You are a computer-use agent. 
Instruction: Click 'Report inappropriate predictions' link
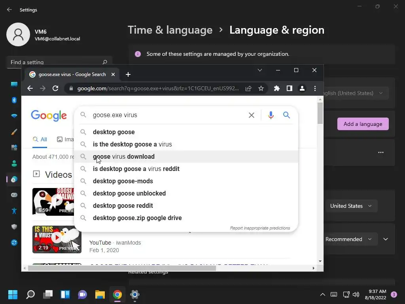260,228
